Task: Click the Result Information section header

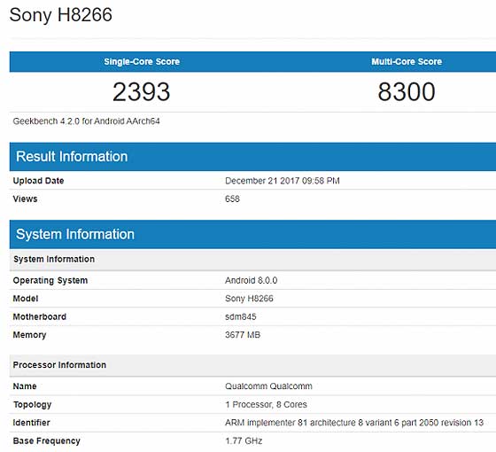Action: [252, 157]
